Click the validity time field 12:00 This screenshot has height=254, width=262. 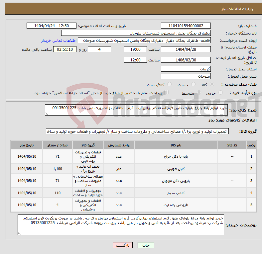(135, 60)
